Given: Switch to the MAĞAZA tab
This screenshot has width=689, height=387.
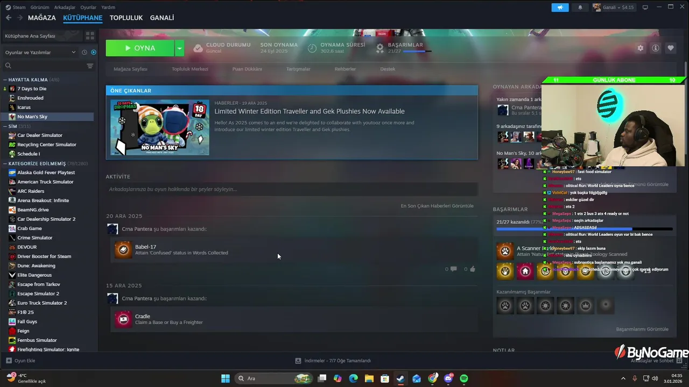Looking at the screenshot, I should 42,18.
